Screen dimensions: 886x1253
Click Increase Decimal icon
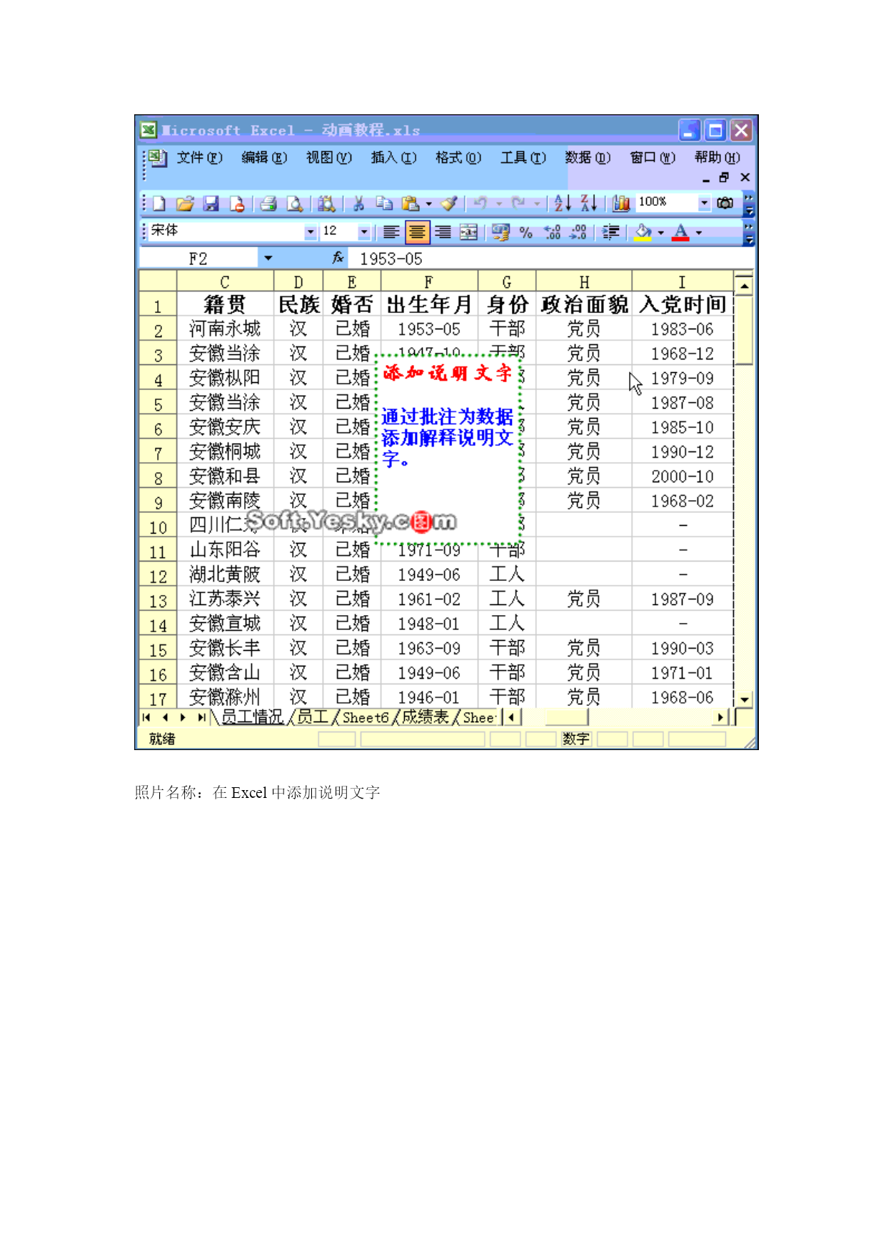[552, 231]
